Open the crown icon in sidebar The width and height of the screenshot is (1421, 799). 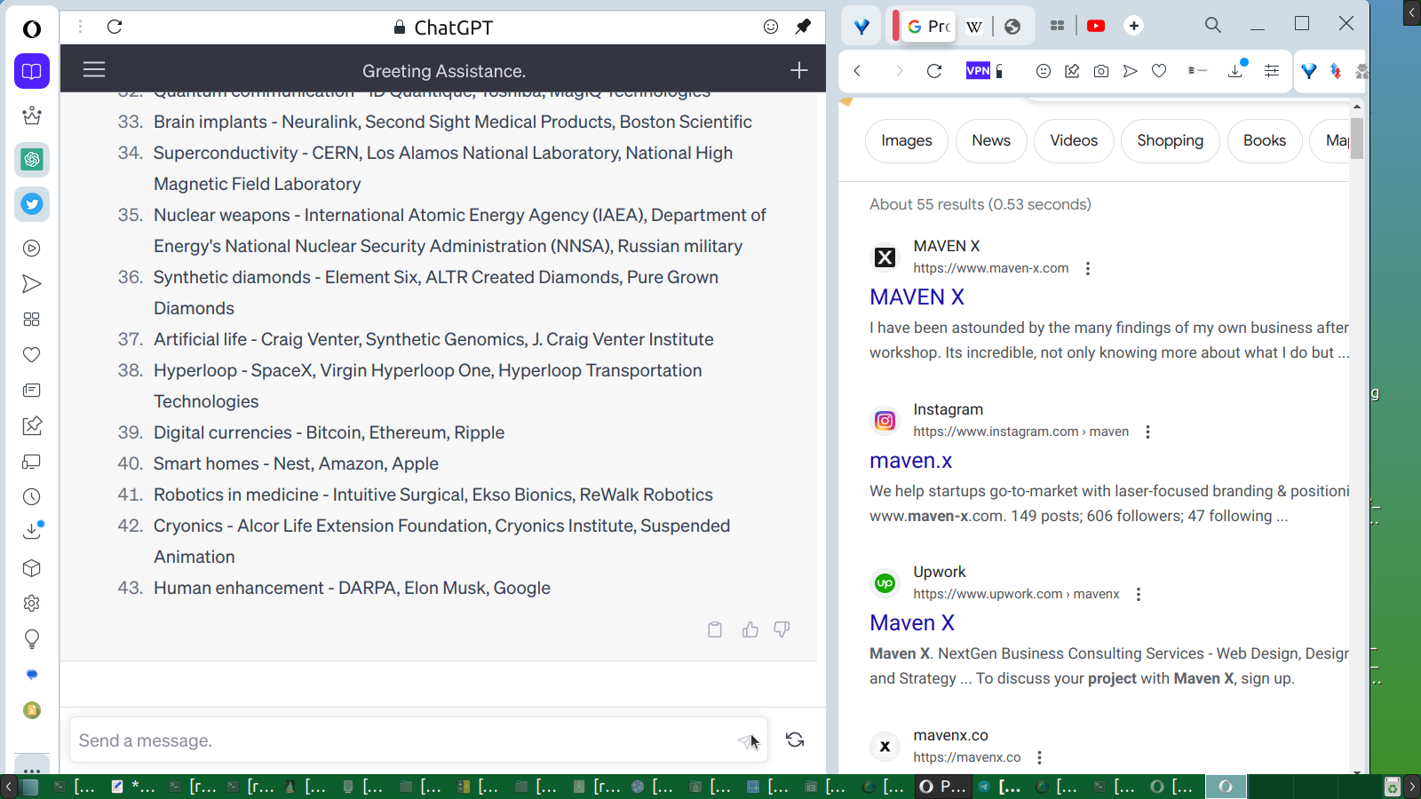[32, 115]
